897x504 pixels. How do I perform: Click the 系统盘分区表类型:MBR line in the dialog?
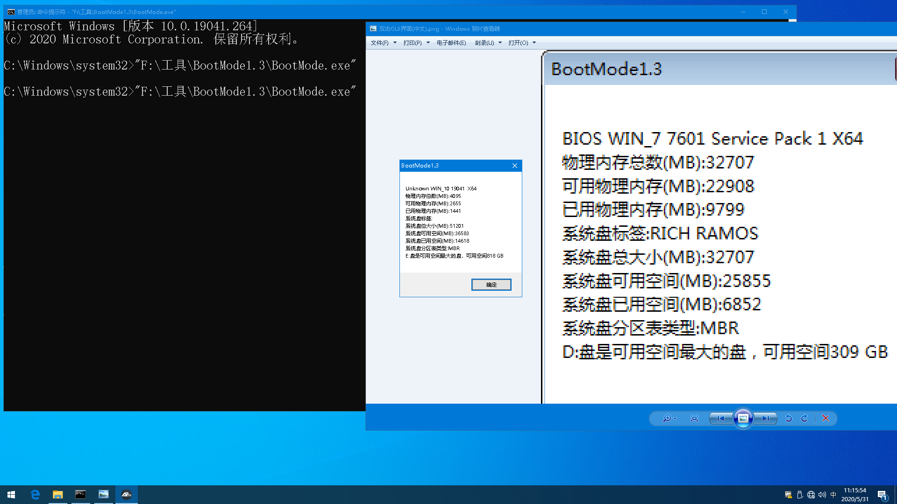[433, 248]
